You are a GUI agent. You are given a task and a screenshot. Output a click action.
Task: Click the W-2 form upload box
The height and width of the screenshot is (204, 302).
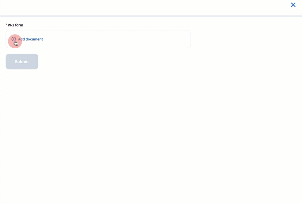(x=98, y=39)
